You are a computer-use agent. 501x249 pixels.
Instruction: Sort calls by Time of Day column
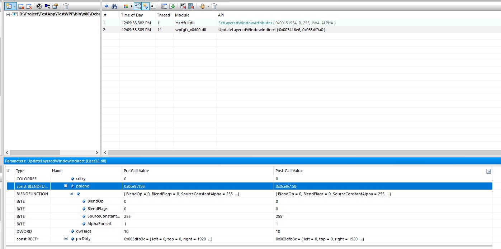(132, 15)
